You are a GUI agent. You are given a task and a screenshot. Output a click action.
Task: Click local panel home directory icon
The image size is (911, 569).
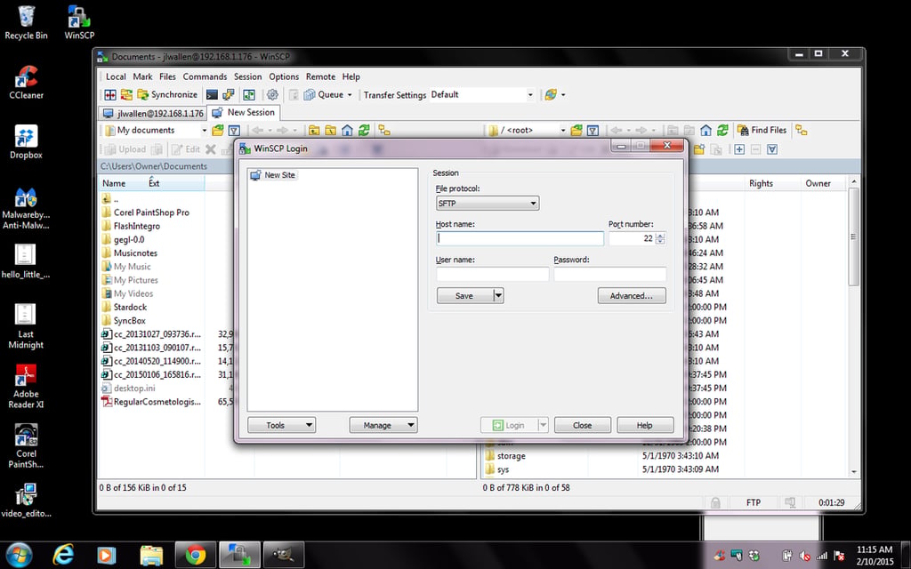348,130
